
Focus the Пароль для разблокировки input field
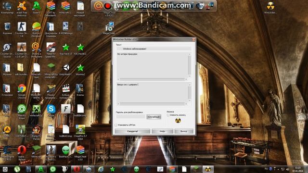tap(130, 116)
